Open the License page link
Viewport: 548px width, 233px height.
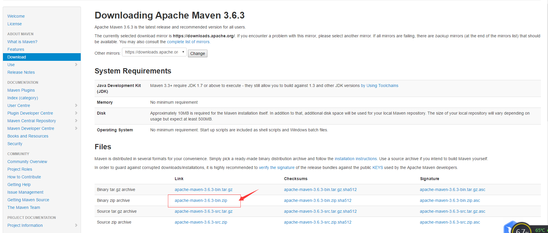tap(14, 24)
